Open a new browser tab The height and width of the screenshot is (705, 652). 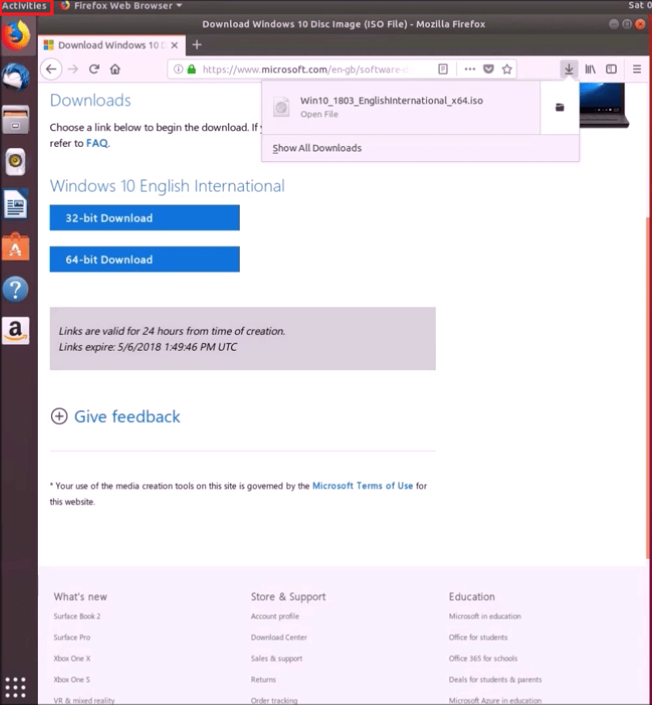point(197,45)
